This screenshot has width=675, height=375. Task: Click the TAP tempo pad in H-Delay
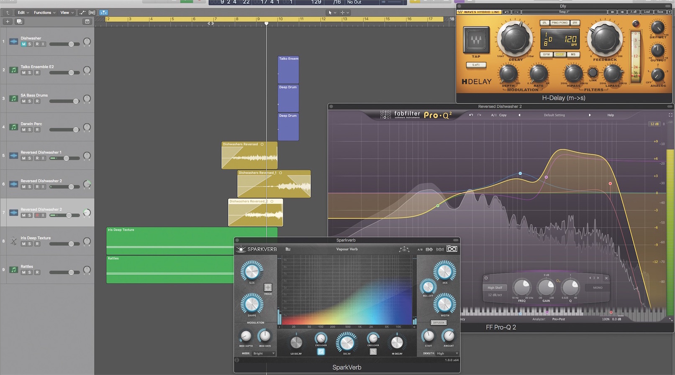point(476,40)
